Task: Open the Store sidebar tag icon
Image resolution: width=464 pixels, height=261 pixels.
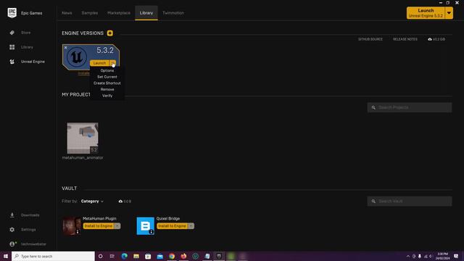Action: coord(12,33)
